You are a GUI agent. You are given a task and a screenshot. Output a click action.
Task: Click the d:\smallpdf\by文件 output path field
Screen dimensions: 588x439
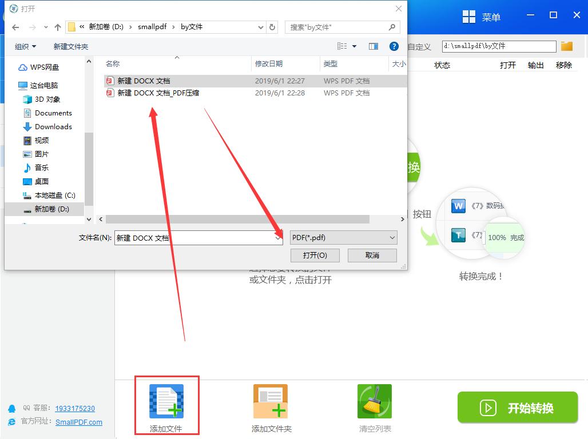click(499, 46)
